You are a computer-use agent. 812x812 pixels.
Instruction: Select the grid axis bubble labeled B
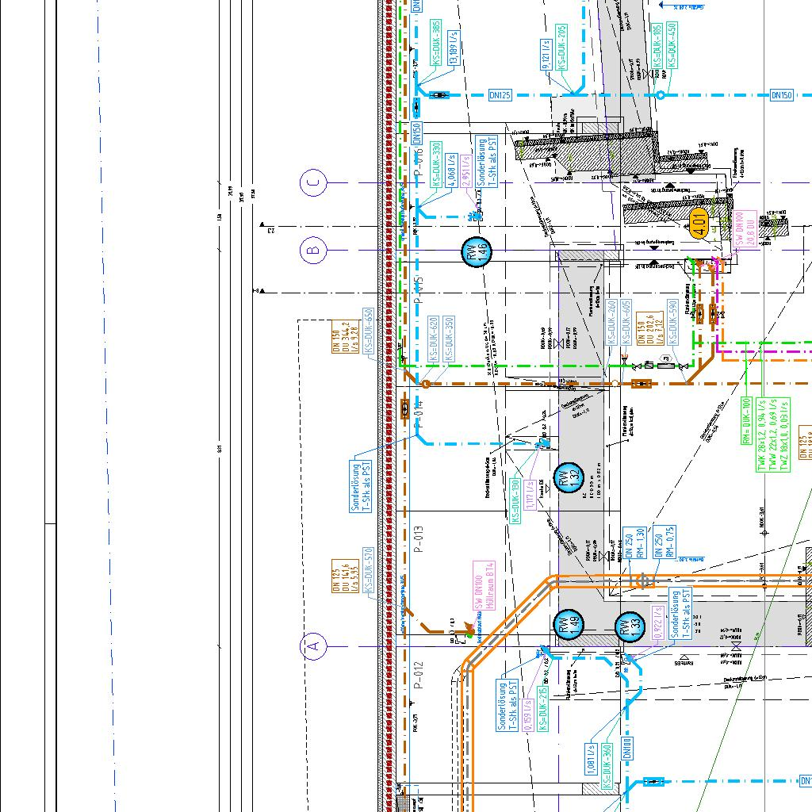tap(314, 251)
